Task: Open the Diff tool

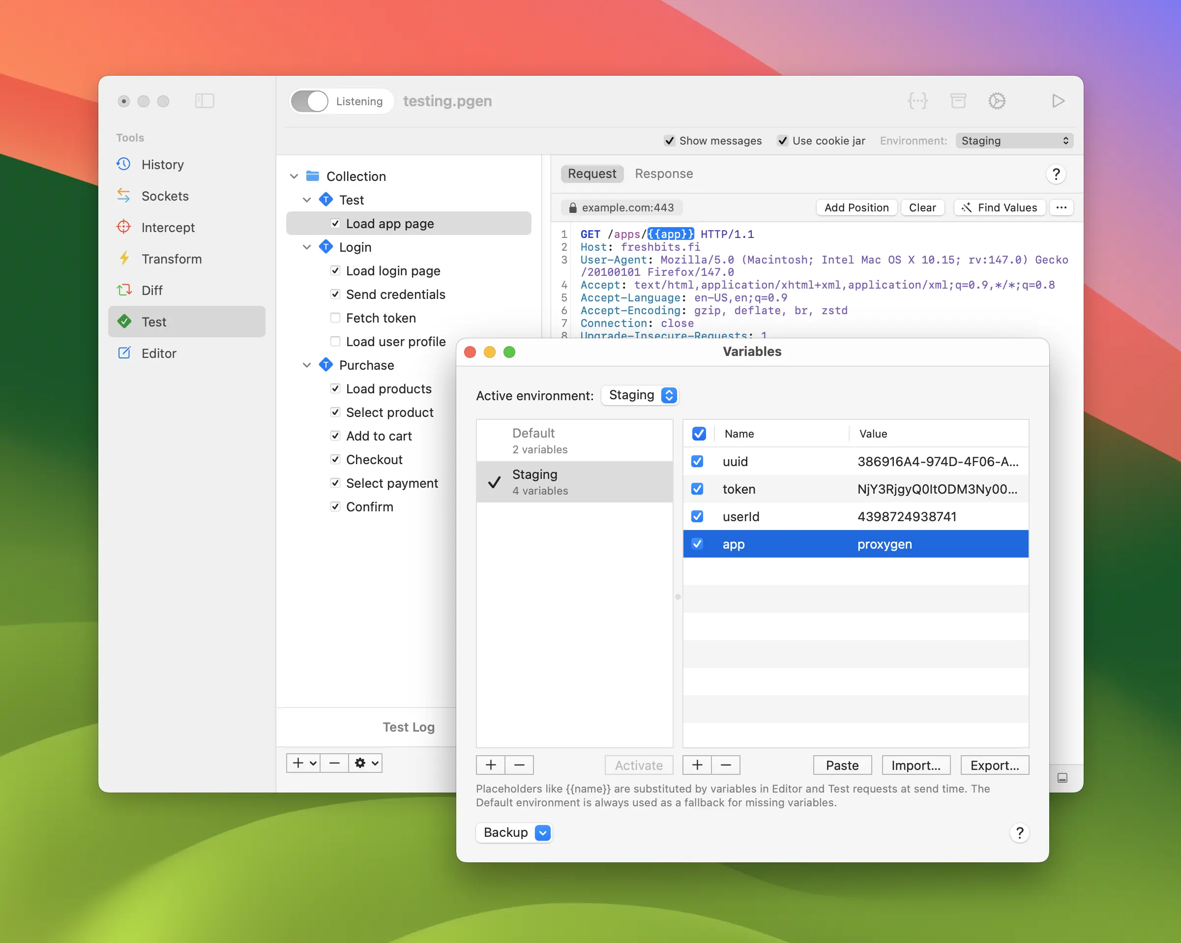Action: click(x=152, y=290)
